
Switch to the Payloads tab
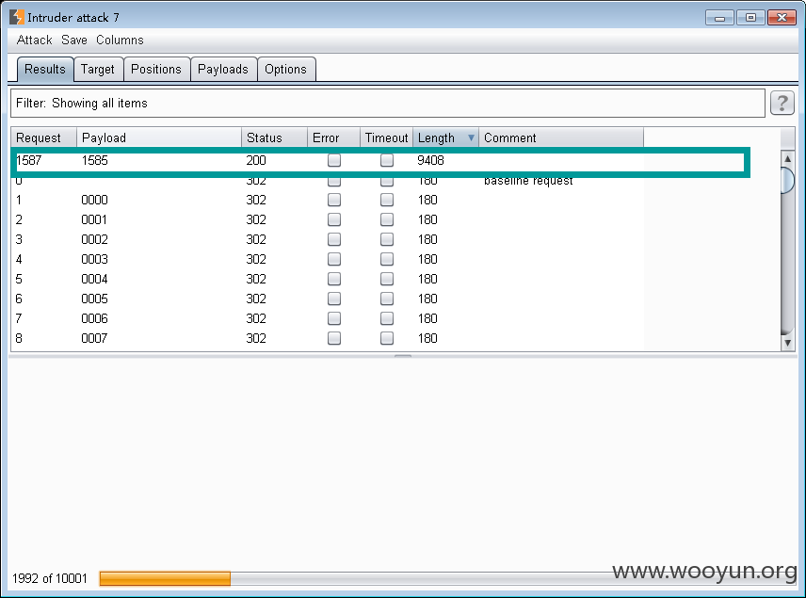[223, 70]
